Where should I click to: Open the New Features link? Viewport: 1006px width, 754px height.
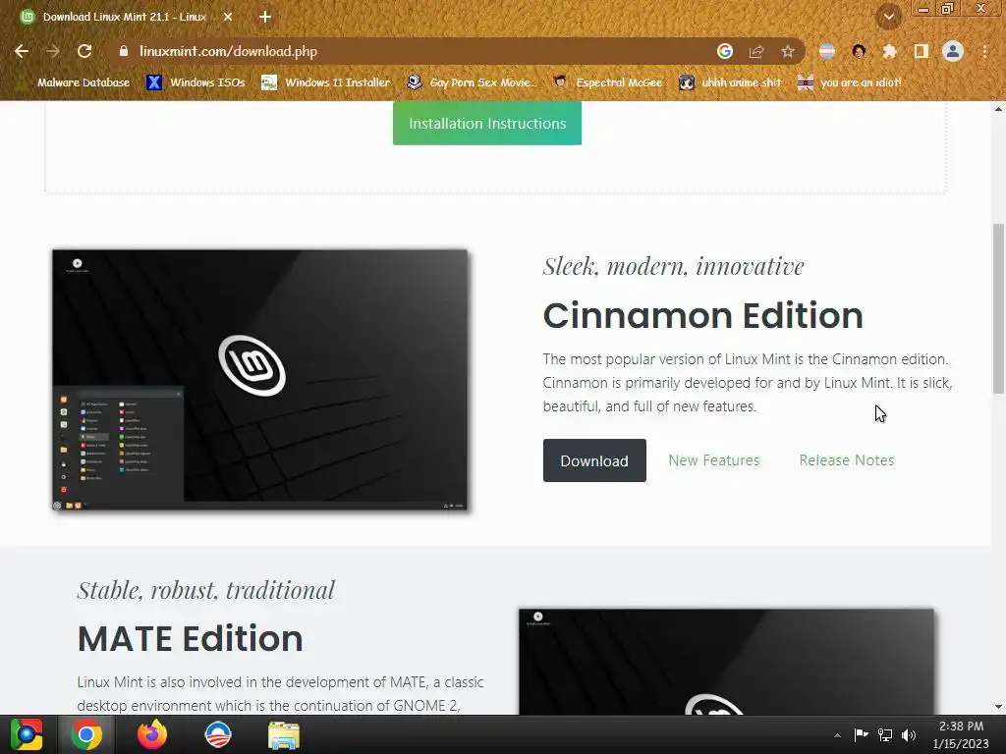713,460
